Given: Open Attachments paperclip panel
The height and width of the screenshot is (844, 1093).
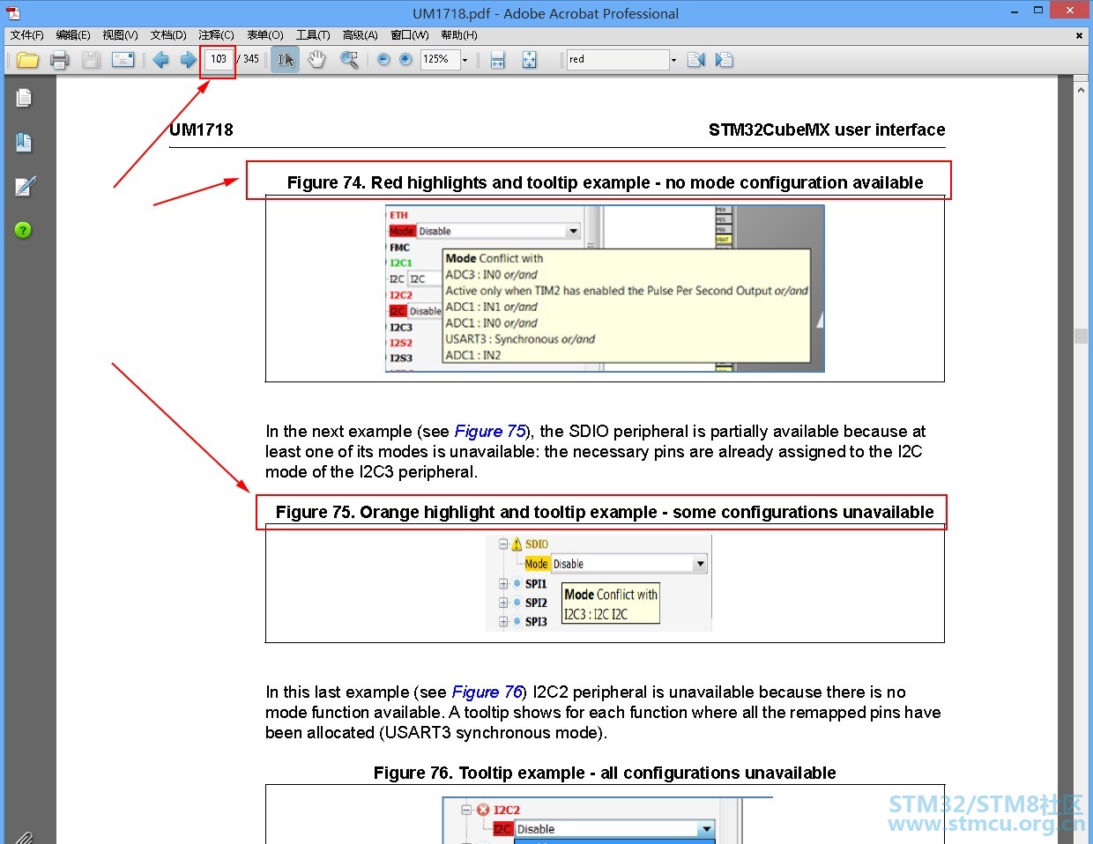Looking at the screenshot, I should [24, 836].
